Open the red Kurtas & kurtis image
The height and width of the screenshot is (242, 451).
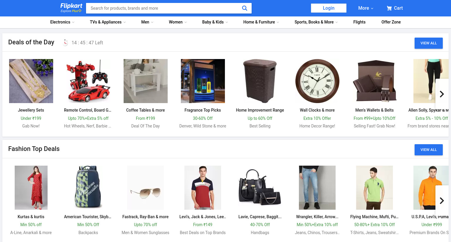tap(31, 188)
